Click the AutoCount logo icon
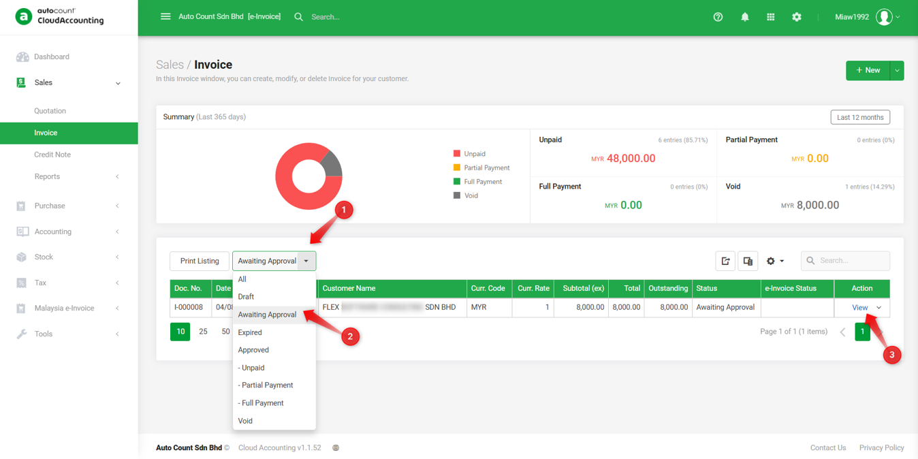This screenshot has width=918, height=459. click(23, 16)
